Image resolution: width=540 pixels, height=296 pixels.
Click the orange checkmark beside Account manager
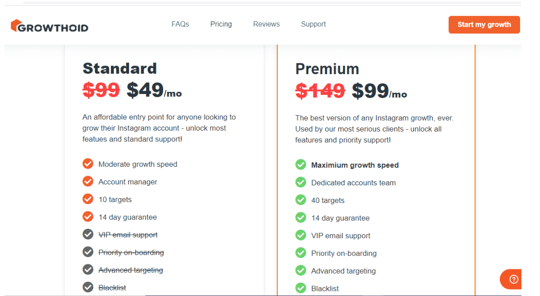(x=88, y=181)
